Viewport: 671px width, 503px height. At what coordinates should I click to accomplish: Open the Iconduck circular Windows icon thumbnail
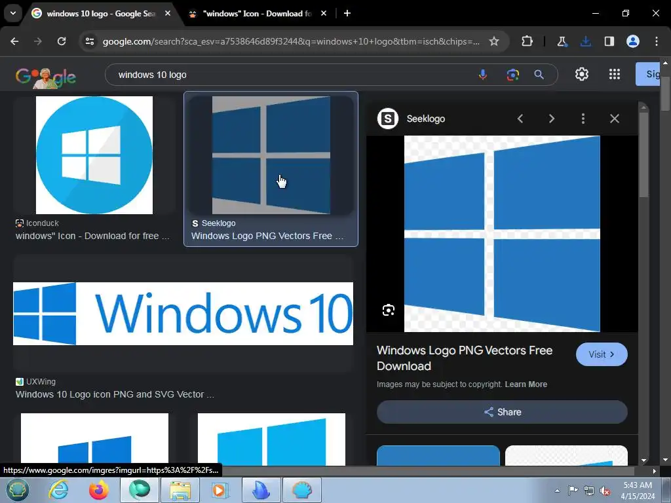94,155
